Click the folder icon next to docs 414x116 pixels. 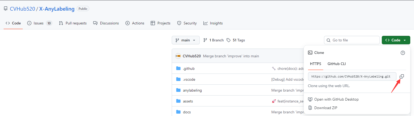coord(178,112)
